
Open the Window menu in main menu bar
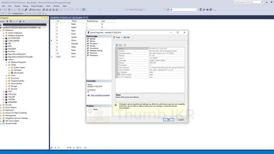coord(56,6)
